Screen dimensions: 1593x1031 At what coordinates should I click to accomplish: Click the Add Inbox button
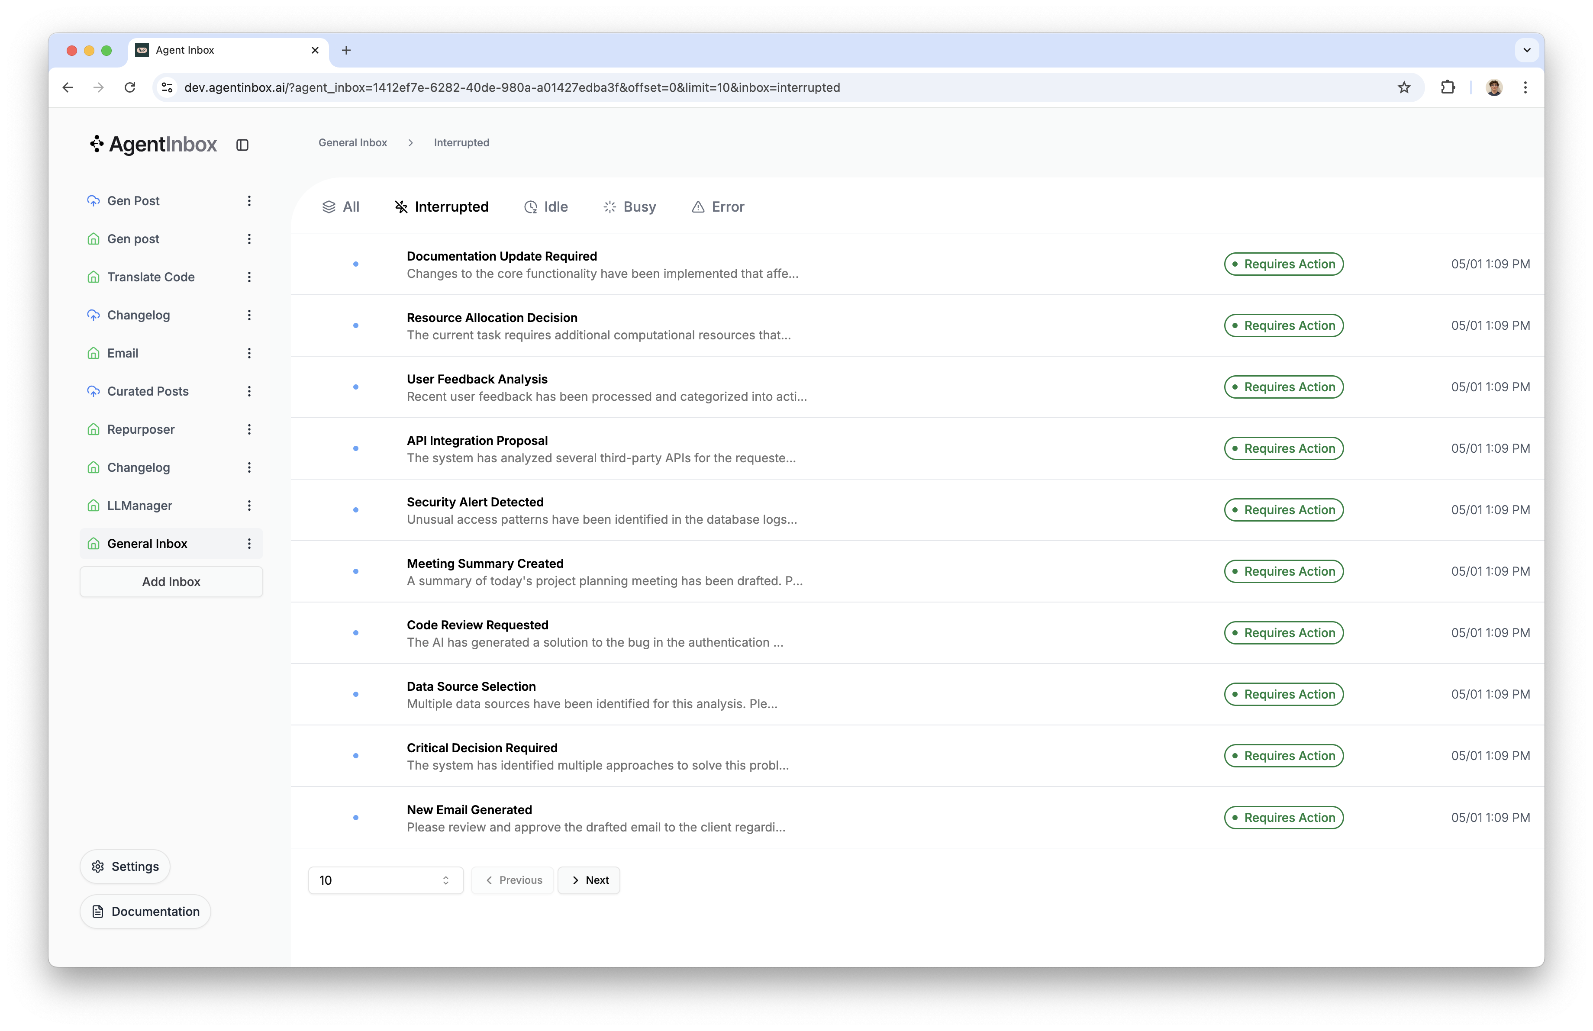(171, 581)
